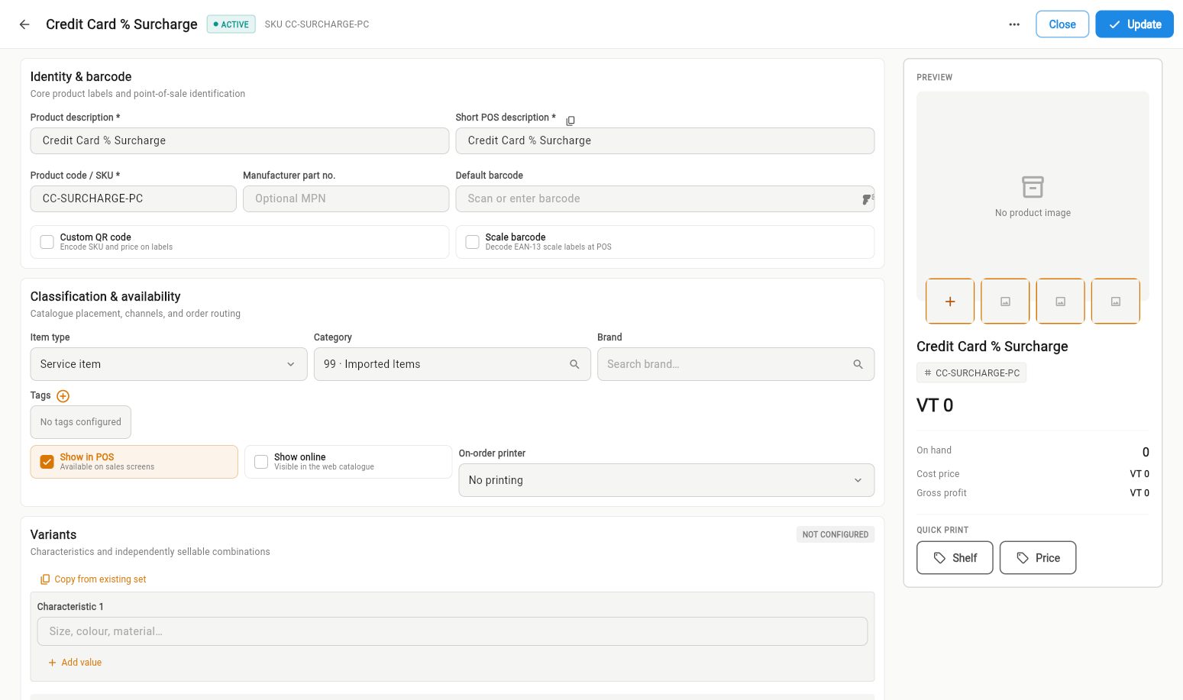Click the No tags configured chip

click(x=81, y=422)
